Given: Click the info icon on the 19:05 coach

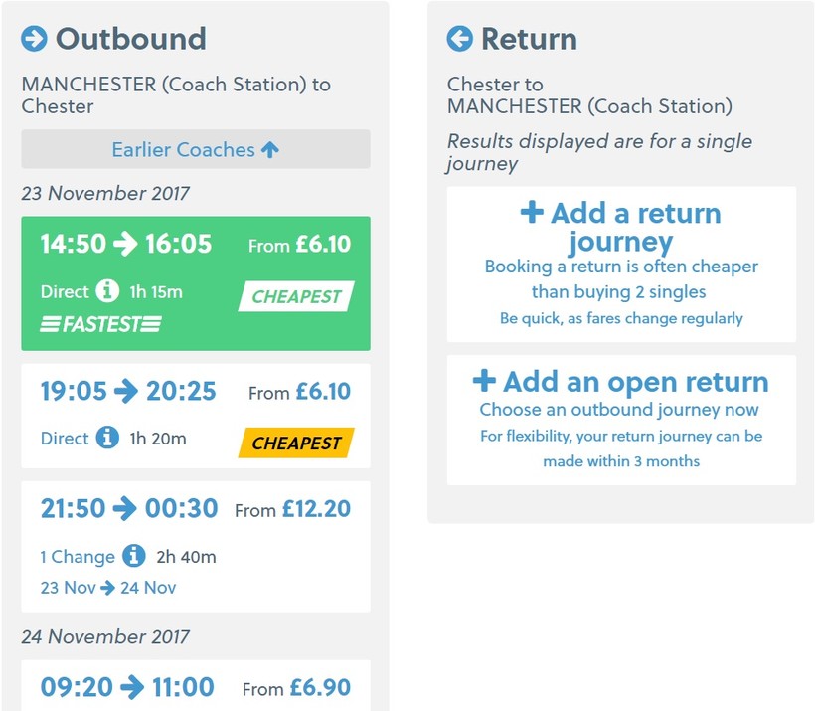Looking at the screenshot, I should (107, 438).
